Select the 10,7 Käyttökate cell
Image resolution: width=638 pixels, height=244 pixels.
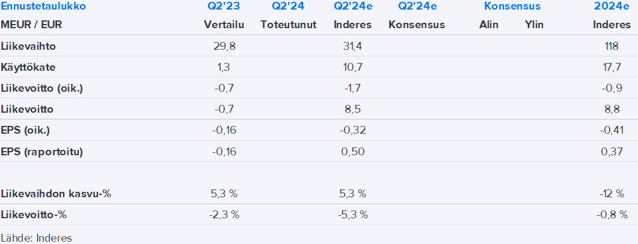pyautogui.click(x=352, y=67)
